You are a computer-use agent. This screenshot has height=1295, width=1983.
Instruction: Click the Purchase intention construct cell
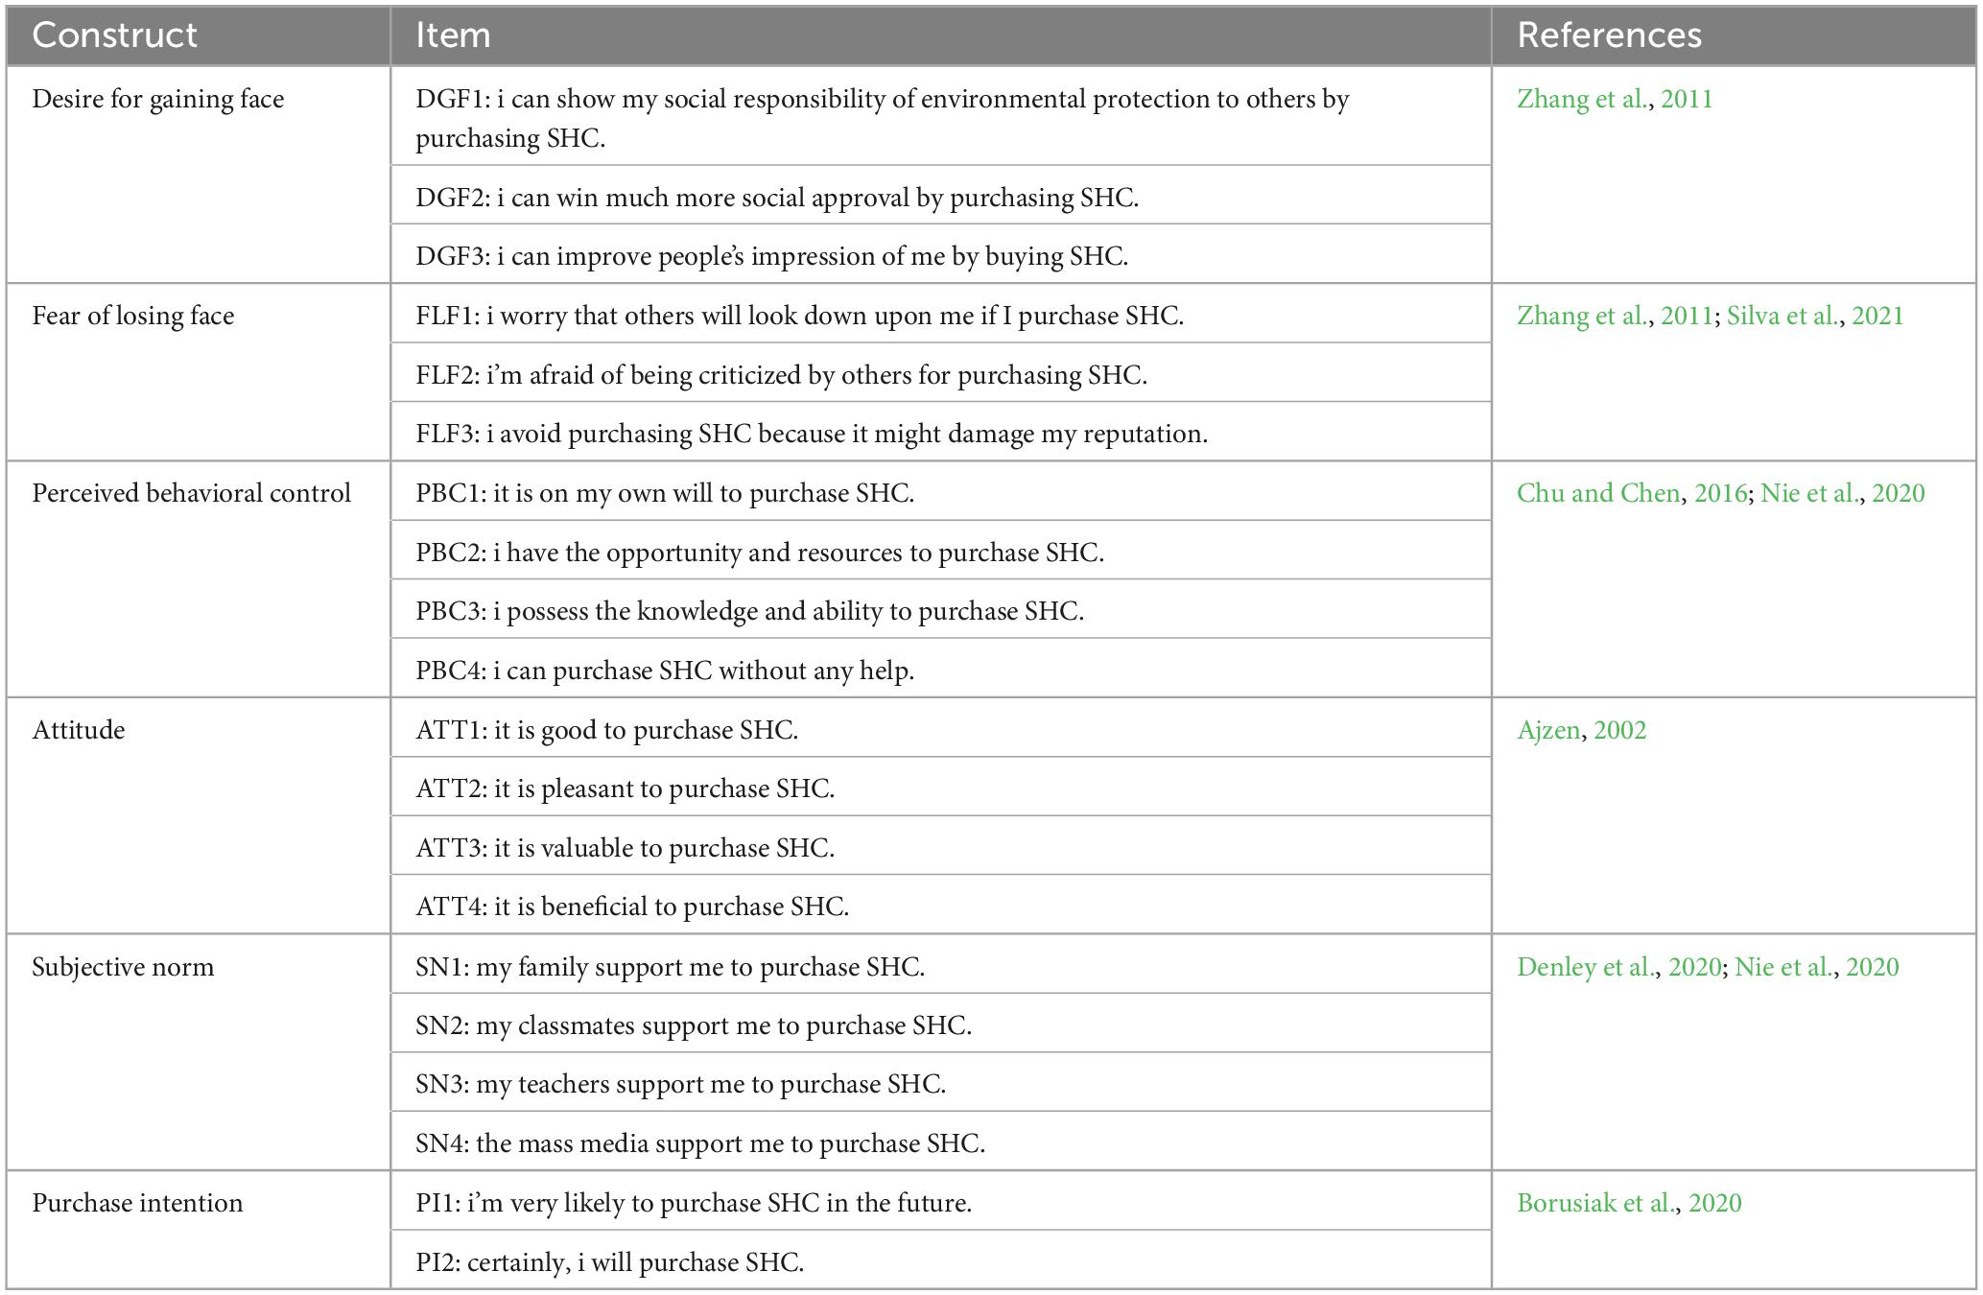coord(137,1204)
